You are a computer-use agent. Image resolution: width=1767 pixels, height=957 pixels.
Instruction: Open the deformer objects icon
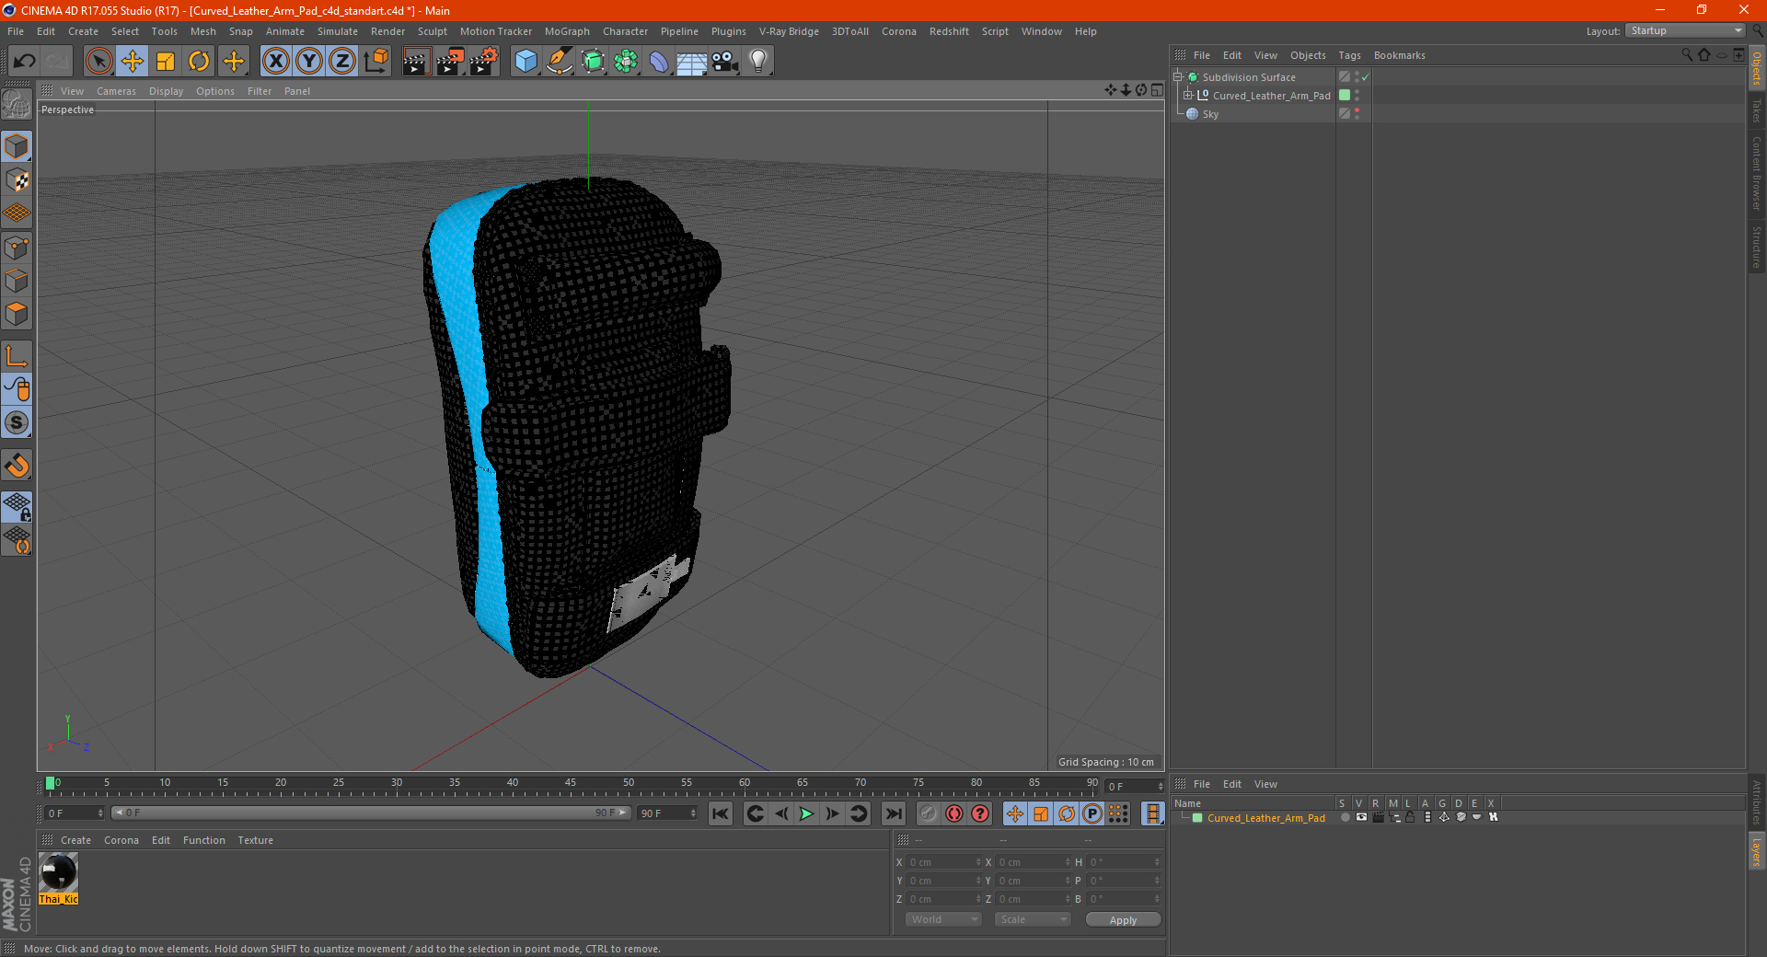click(x=659, y=62)
